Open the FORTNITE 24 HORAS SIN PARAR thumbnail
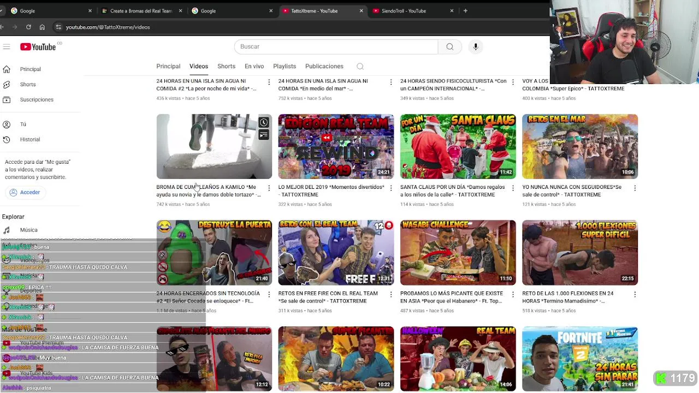 [580, 359]
